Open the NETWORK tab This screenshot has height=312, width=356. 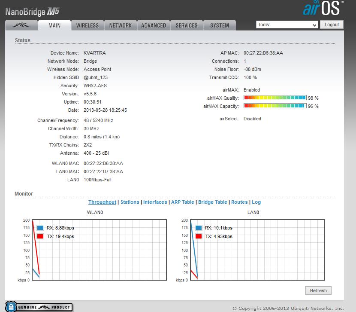(120, 25)
